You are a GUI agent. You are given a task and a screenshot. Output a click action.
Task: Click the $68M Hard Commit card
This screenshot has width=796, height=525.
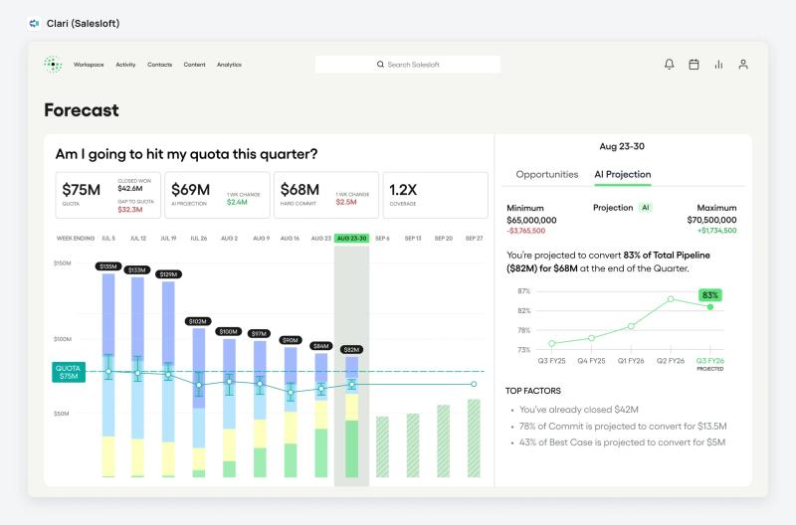[326, 195]
